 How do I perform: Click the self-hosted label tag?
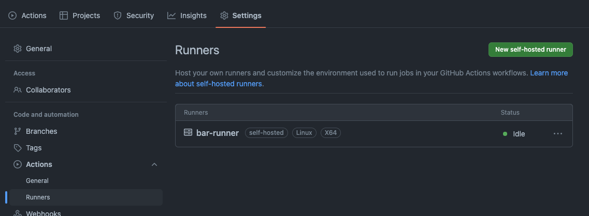click(x=266, y=133)
